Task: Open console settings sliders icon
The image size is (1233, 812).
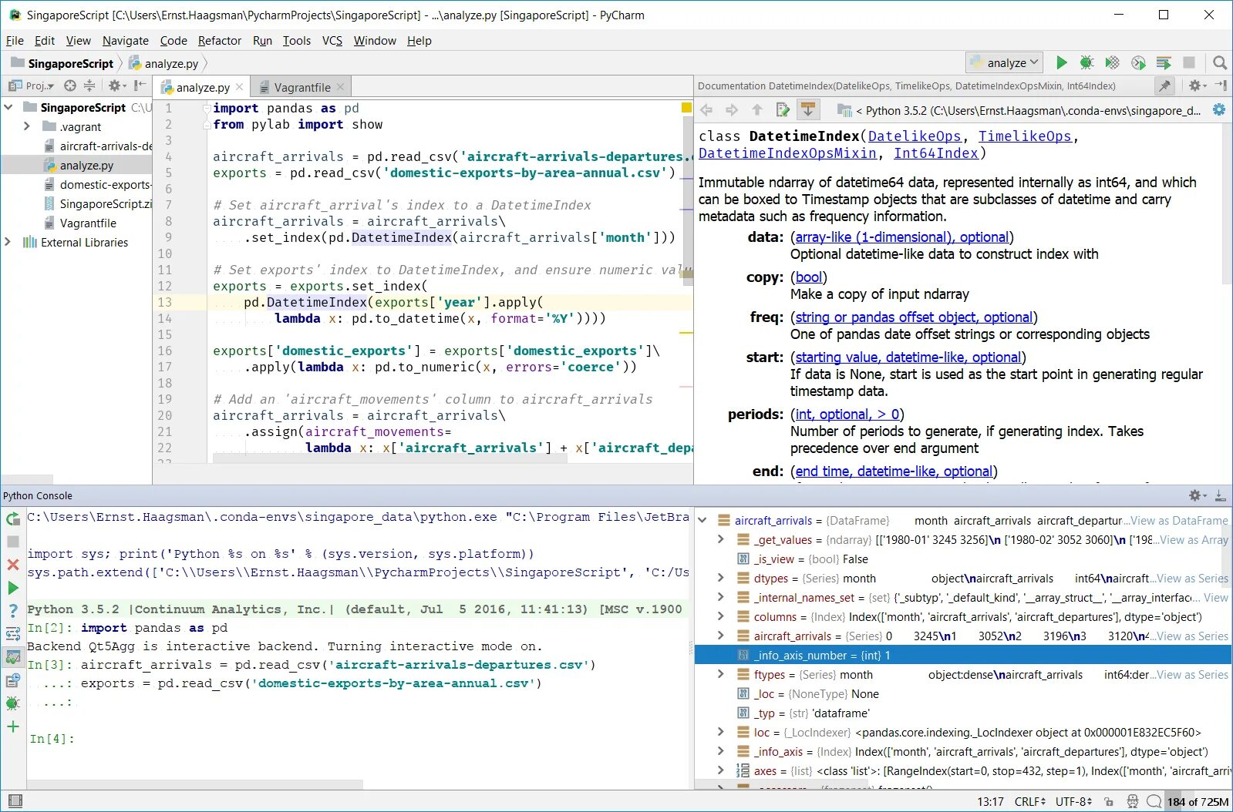Action: click(x=13, y=634)
